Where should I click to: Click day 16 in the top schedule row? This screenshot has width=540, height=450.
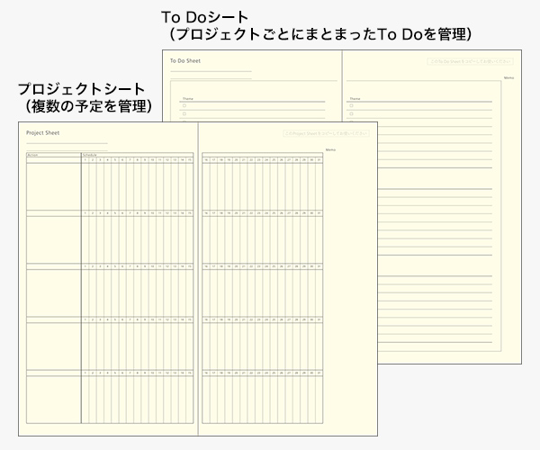206,160
